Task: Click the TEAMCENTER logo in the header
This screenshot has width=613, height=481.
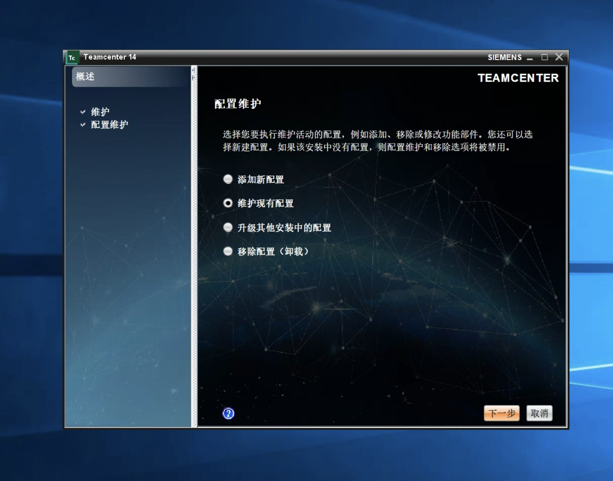Action: (518, 78)
